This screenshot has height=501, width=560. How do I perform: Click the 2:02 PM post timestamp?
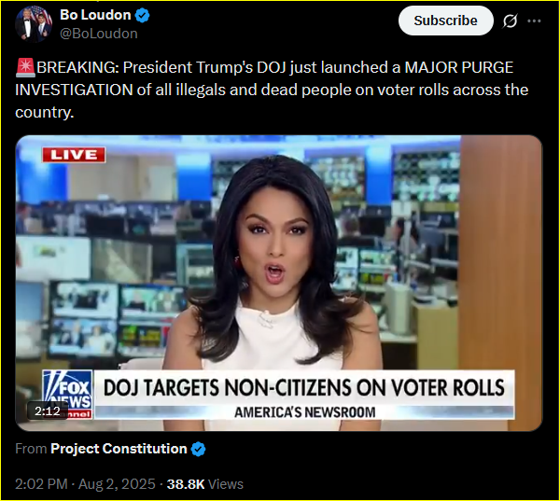point(41,484)
